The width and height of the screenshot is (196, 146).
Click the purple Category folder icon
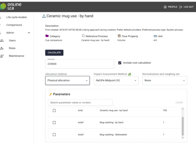click(x=47, y=36)
